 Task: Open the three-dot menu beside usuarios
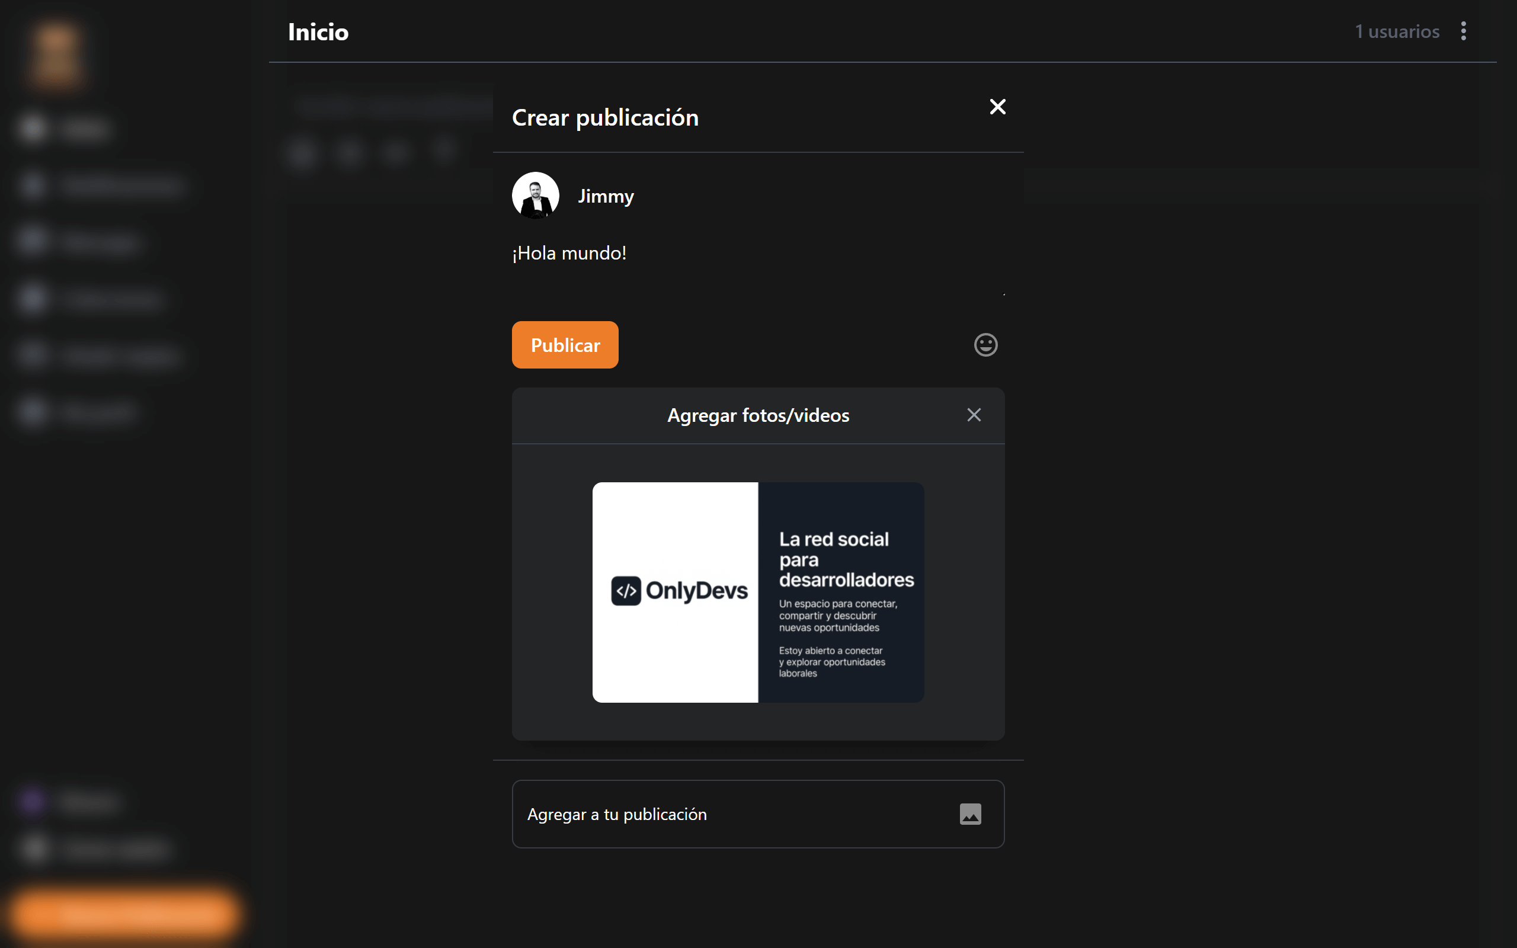(1463, 31)
